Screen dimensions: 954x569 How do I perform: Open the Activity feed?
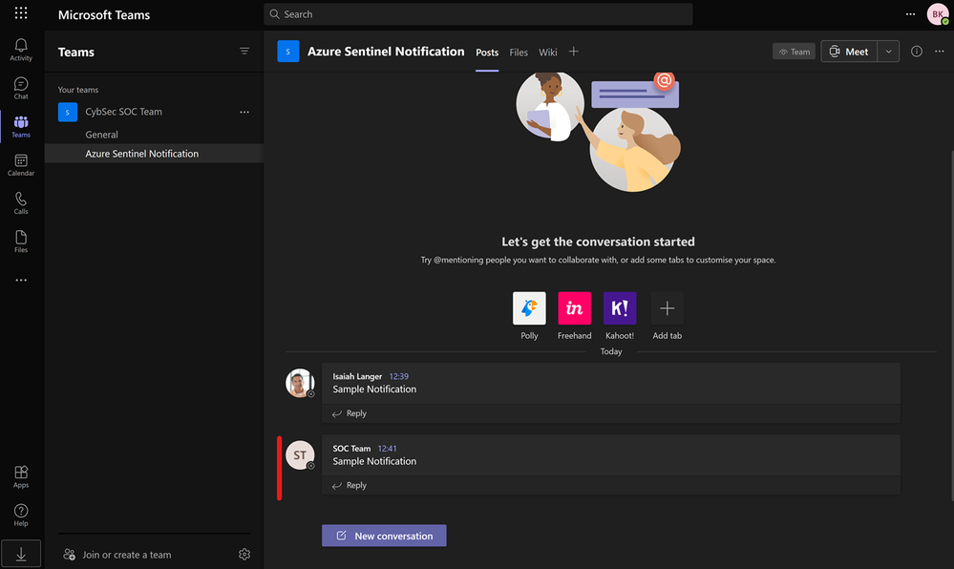coord(21,50)
